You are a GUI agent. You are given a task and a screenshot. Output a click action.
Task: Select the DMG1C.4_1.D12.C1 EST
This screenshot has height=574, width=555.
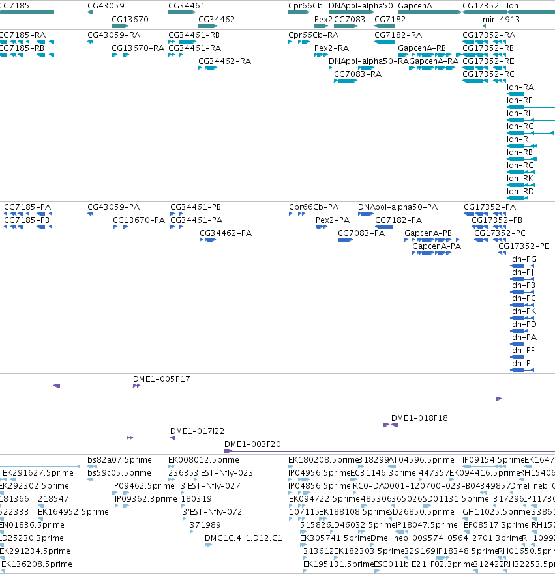tap(208, 545)
